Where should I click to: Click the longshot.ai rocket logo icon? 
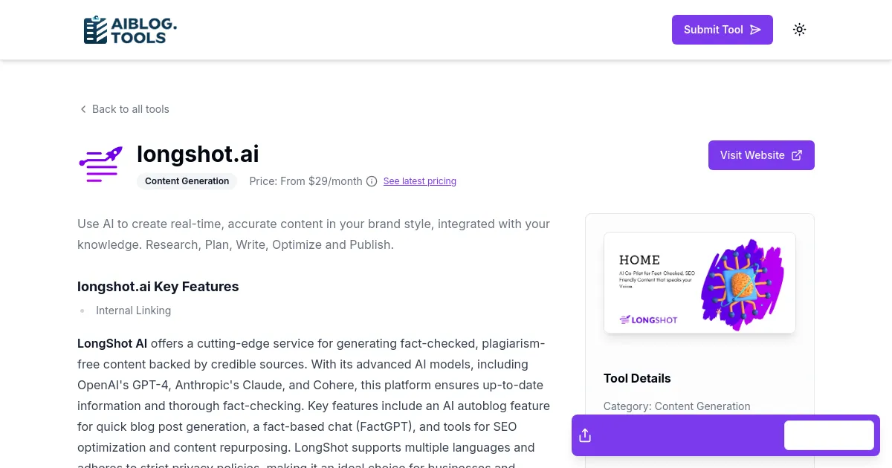point(100,164)
